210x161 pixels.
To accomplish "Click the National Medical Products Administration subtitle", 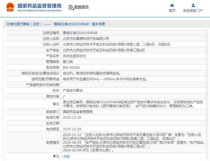I will pos(39,10).
